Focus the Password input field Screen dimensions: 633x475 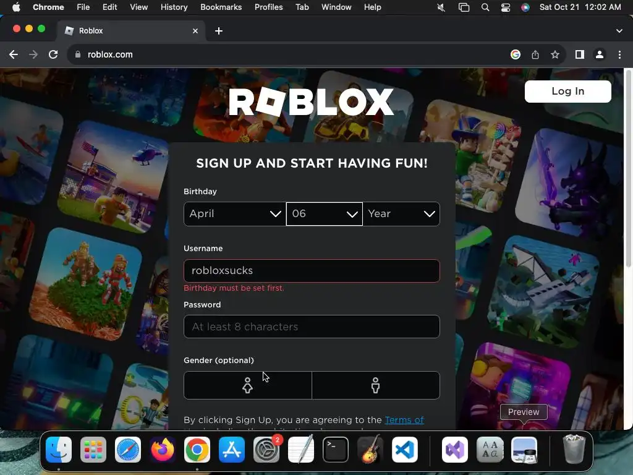312,327
